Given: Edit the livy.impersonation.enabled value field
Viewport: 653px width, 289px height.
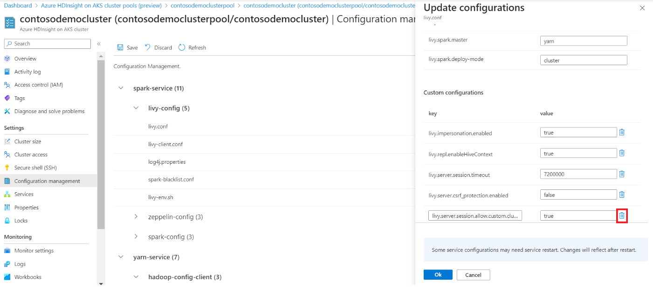Looking at the screenshot, I should pos(578,132).
